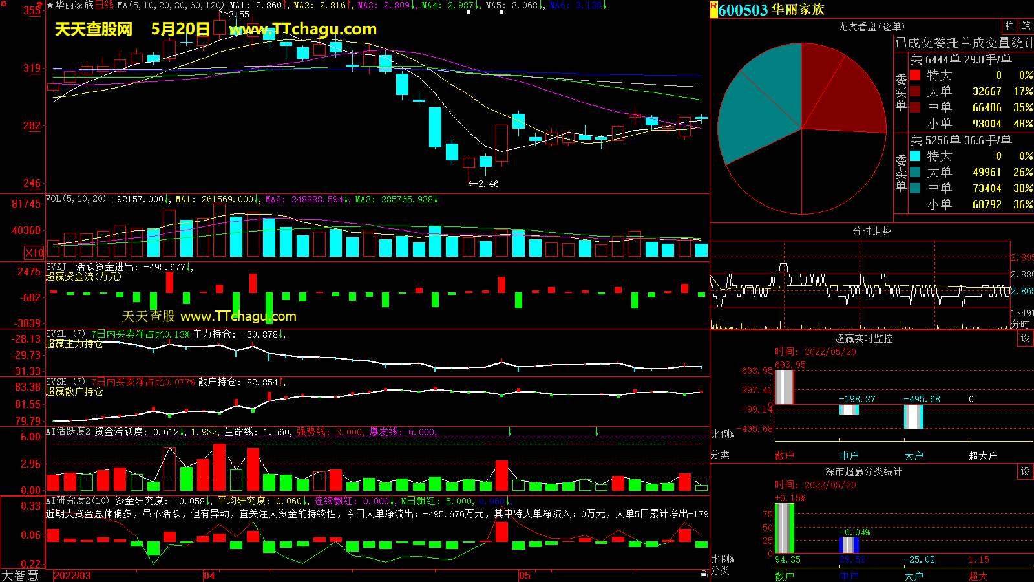The width and height of the screenshot is (1034, 582).
Task: Click the small red square icon at top-left
Action: coord(3,4)
